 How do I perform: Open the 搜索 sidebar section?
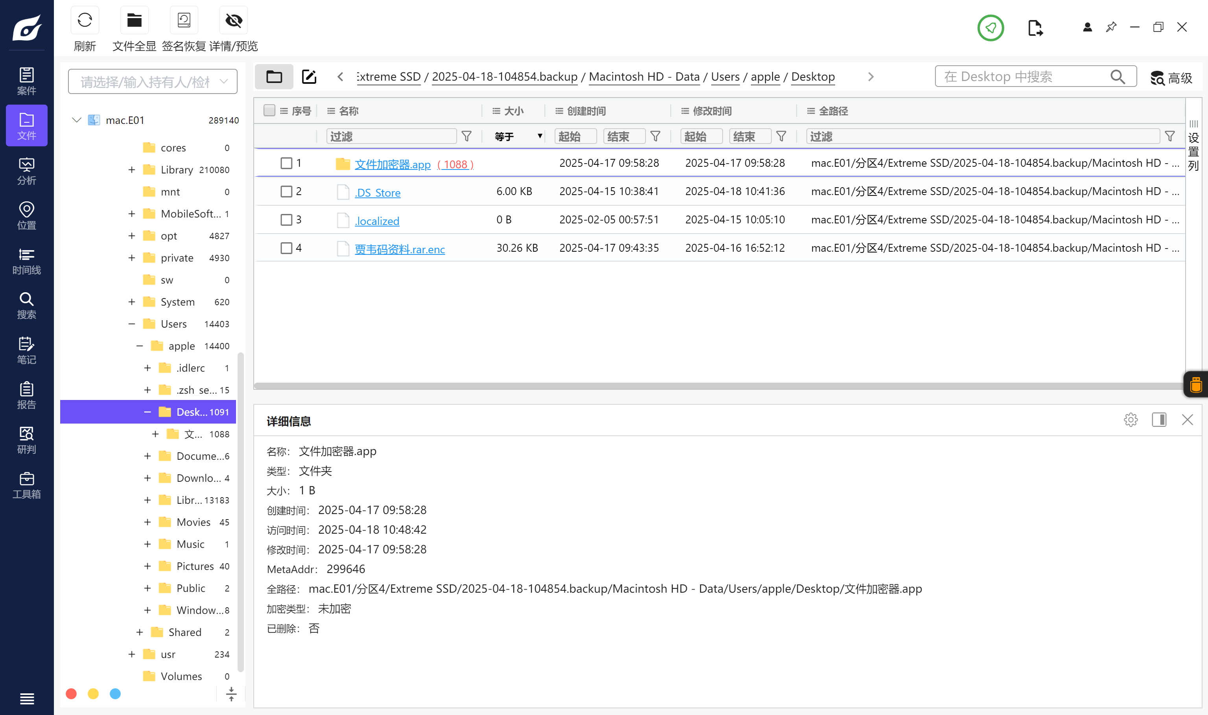point(26,306)
